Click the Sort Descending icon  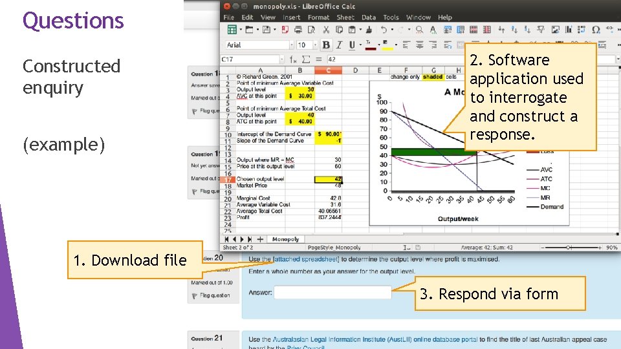coord(528,30)
